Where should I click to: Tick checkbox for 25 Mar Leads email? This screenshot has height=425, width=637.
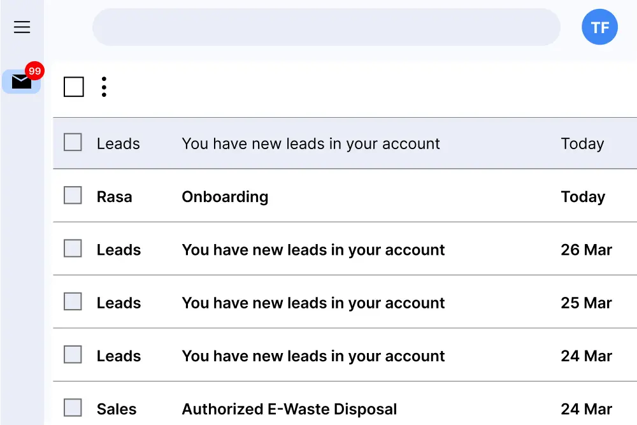tap(73, 302)
